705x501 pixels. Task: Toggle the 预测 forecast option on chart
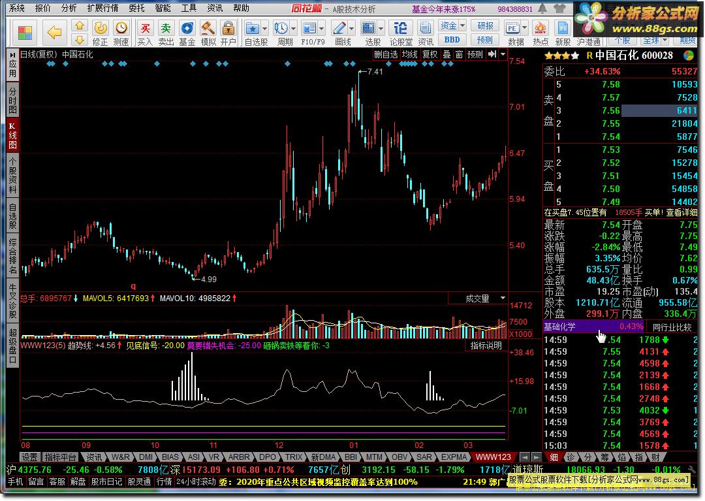coord(475,54)
